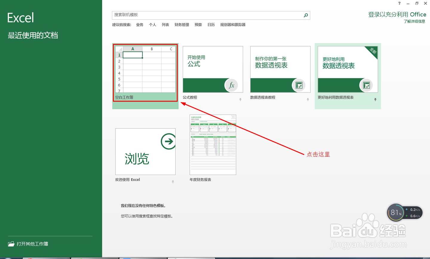Minimize the Excel window
Image resolution: width=430 pixels, height=259 pixels.
pos(408,3)
